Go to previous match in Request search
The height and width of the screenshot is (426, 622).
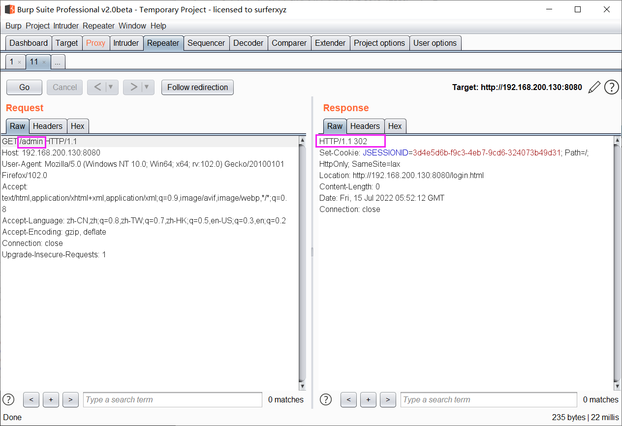(31, 399)
